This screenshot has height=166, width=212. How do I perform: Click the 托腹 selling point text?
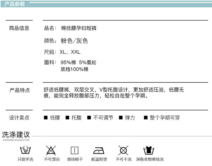click(77, 118)
